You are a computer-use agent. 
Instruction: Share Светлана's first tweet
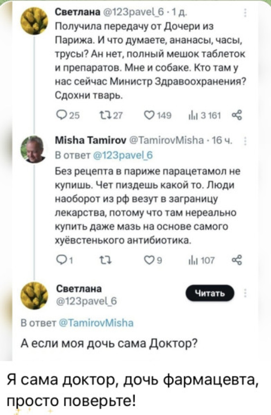click(236, 115)
